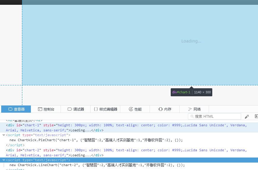258x170 pixels.
Task: Click the div#chart-1 highlighted page region
Action: click(x=140, y=45)
